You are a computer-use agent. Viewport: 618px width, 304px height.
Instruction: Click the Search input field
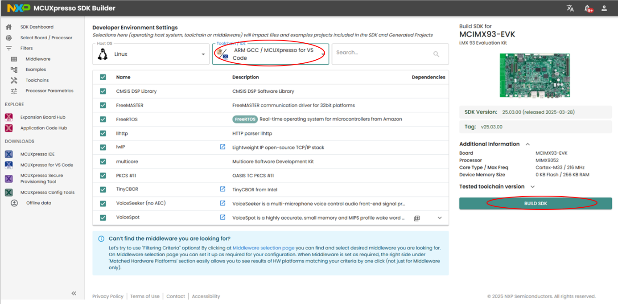390,54
